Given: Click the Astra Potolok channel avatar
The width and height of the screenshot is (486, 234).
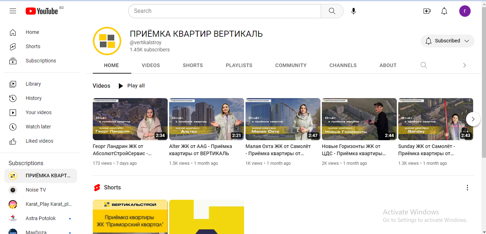Looking at the screenshot, I should click(x=13, y=219).
